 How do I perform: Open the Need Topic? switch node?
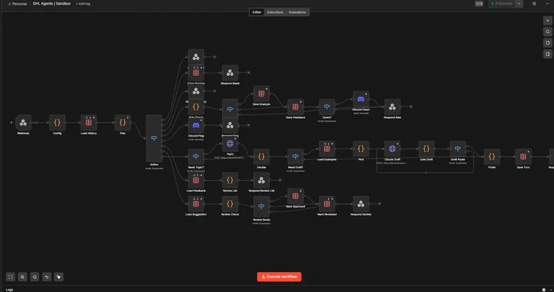195,157
